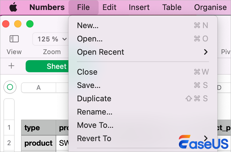This screenshot has height=152, width=231.
Task: Select column A header
Action: coord(39,88)
